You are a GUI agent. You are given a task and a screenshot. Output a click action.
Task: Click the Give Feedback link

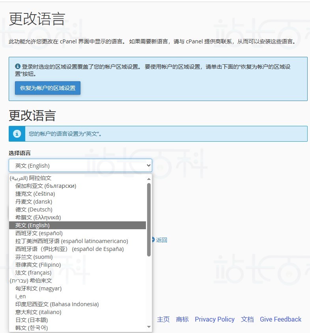pyautogui.click(x=280, y=319)
